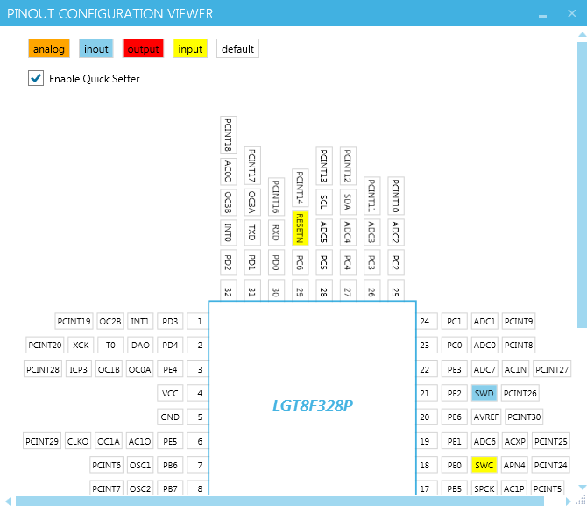
Task: Select the SDA function on pin 27
Action: point(348,202)
